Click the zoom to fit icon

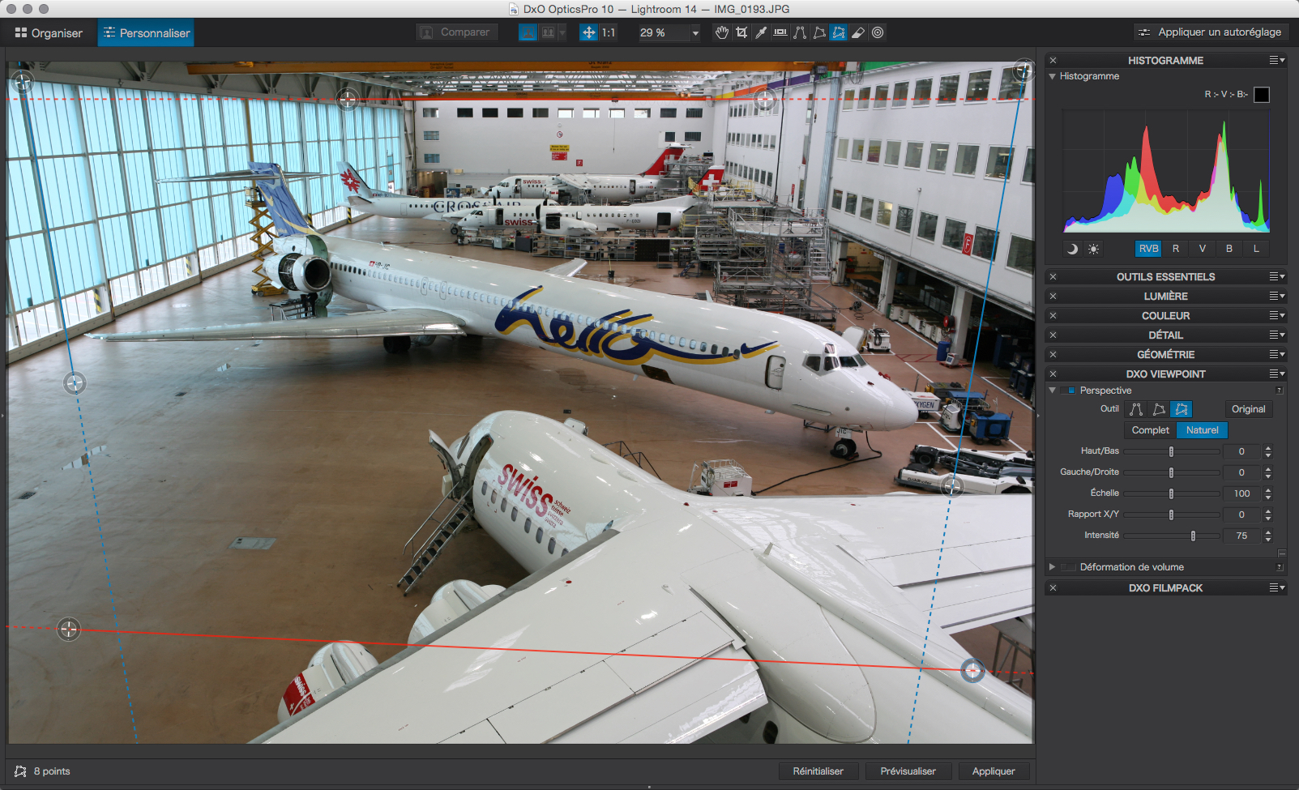[588, 32]
